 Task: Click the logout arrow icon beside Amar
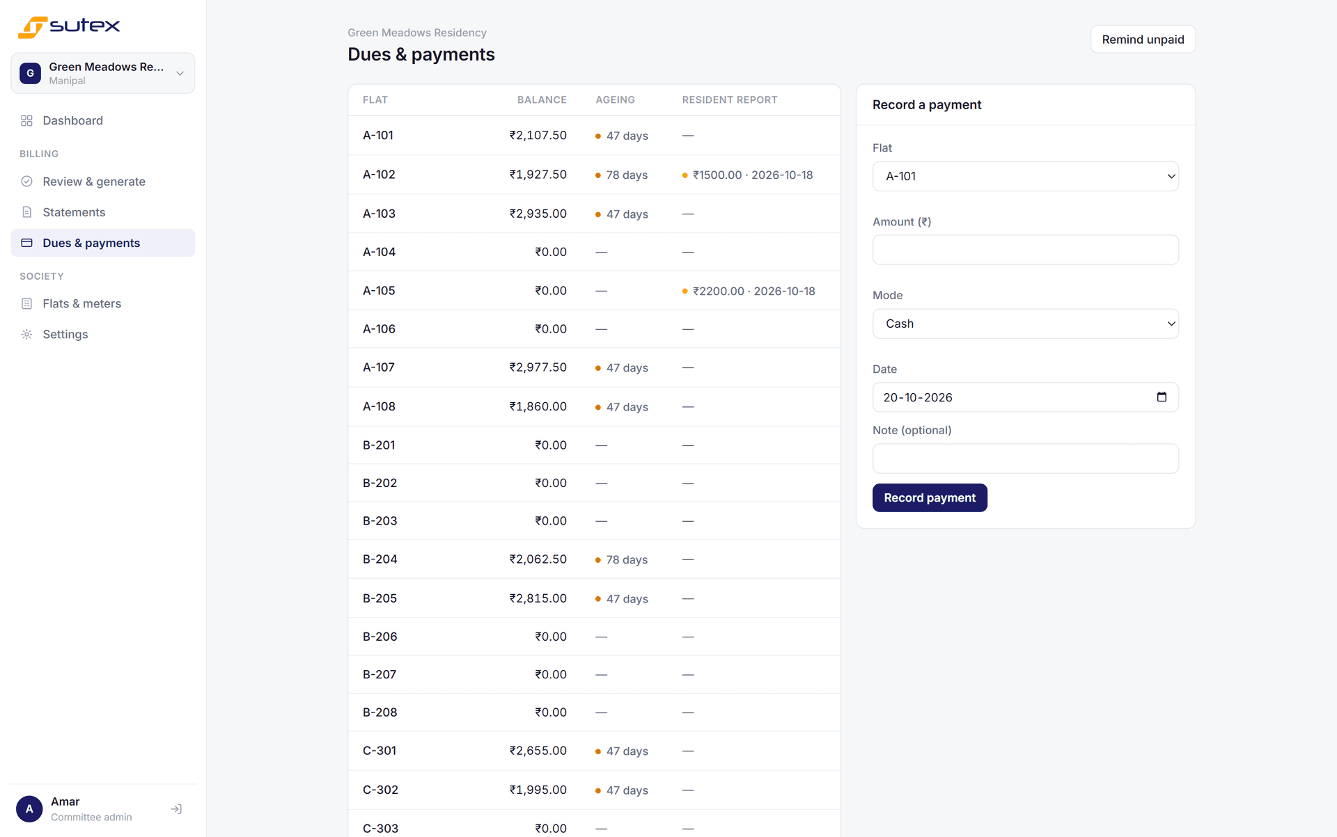(176, 809)
